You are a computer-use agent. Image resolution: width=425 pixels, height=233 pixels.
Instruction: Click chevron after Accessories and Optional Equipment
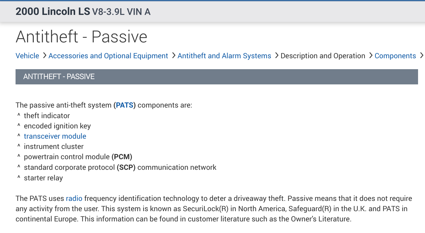(x=173, y=56)
